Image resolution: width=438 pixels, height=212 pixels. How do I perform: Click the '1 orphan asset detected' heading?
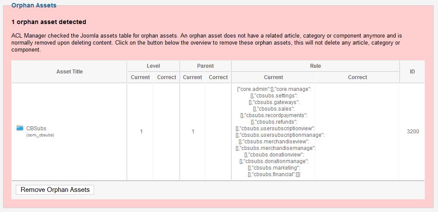49,22
